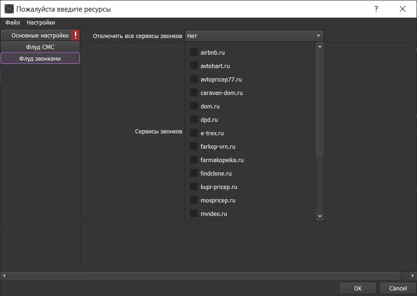This screenshot has height=296, width=417.
Task: Click the question mark help button
Action: coord(376,9)
